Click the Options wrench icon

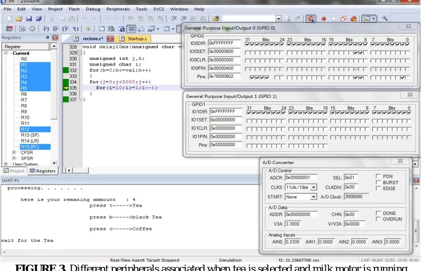coord(385,18)
